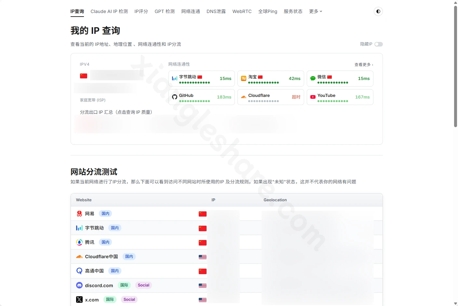Click the YouTube red play icon
458x306 pixels.
313,97
